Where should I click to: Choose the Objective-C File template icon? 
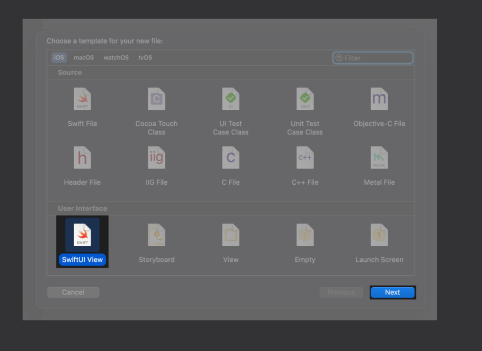pyautogui.click(x=379, y=99)
